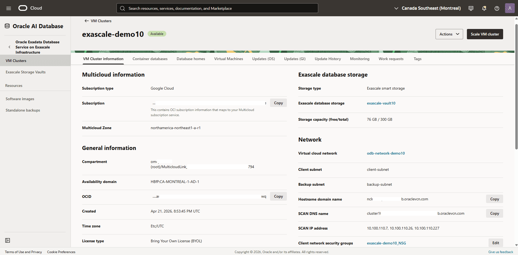
Task: Open the Updates (OS) tab
Action: point(264,59)
